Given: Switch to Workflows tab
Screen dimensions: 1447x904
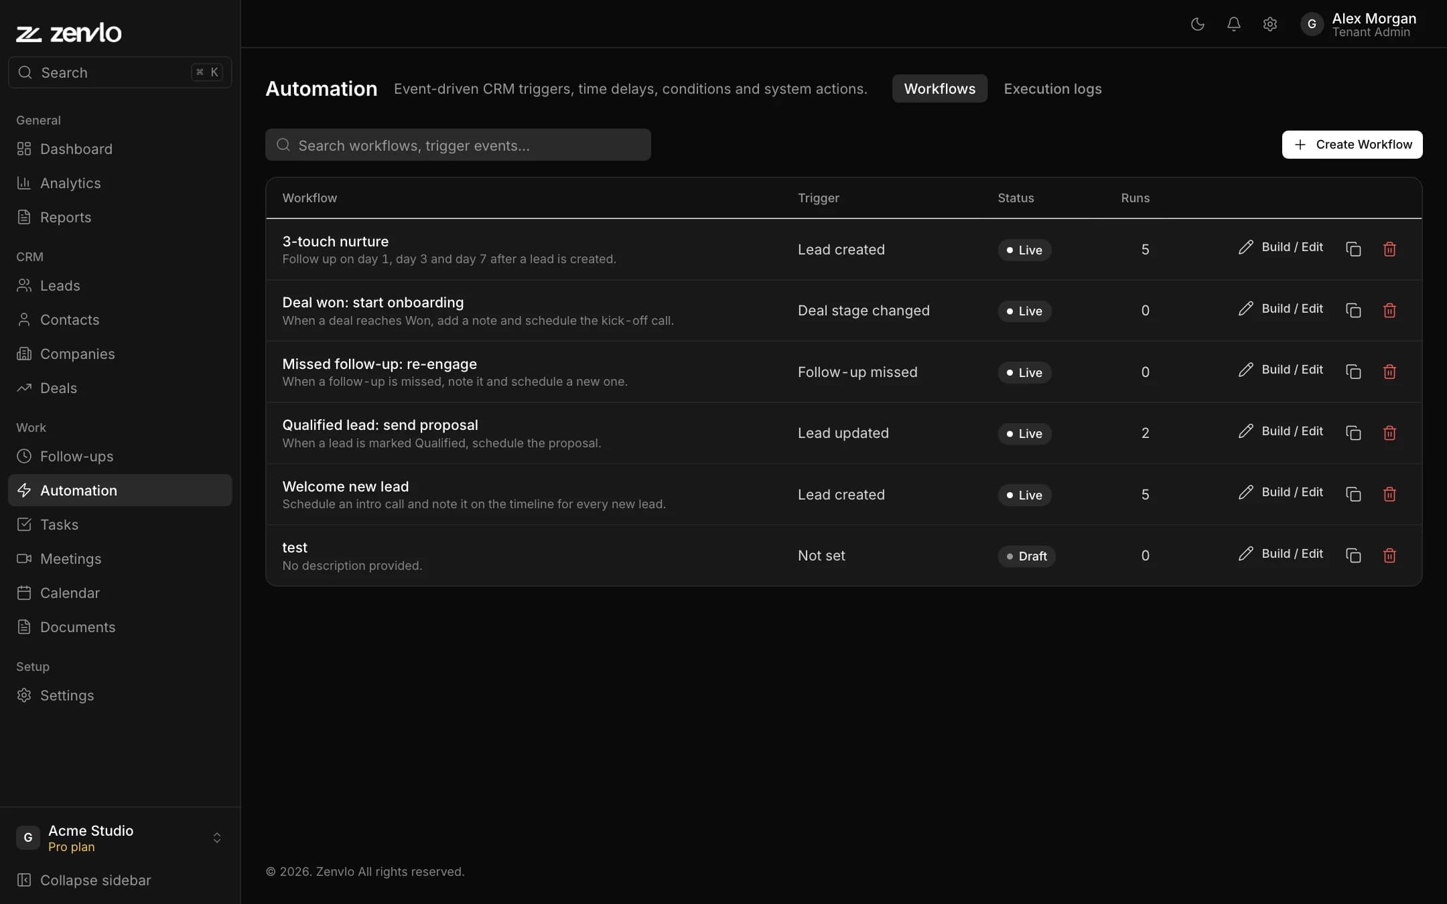Looking at the screenshot, I should point(939,88).
